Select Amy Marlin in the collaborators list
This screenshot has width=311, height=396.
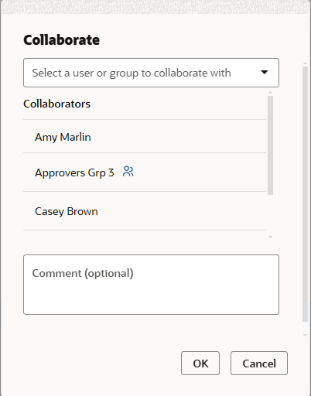pyautogui.click(x=145, y=136)
